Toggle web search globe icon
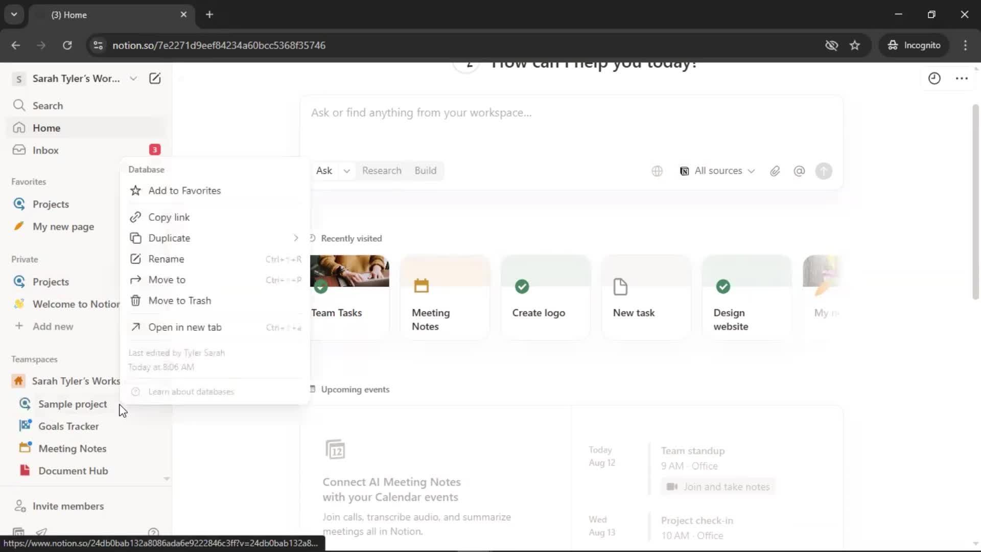Viewport: 981px width, 552px height. tap(657, 171)
